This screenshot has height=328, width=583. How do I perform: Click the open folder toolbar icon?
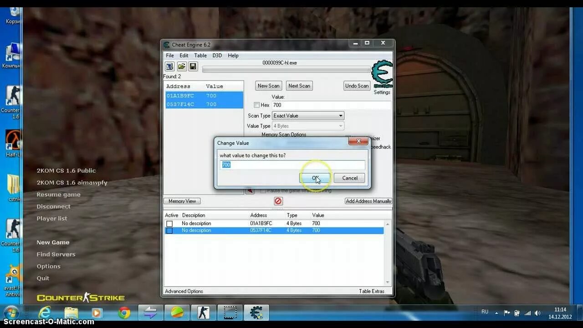coord(181,67)
